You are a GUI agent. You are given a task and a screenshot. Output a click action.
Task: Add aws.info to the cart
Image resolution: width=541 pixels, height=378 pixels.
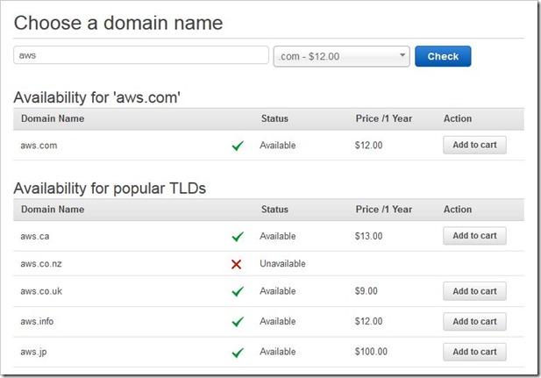[474, 322]
